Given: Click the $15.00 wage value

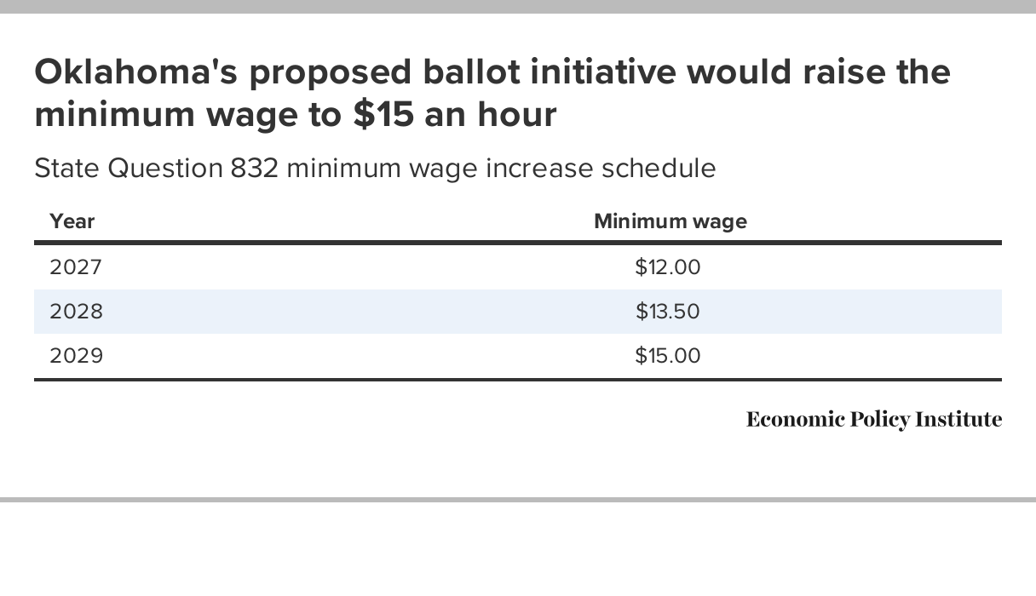Looking at the screenshot, I should [x=668, y=356].
